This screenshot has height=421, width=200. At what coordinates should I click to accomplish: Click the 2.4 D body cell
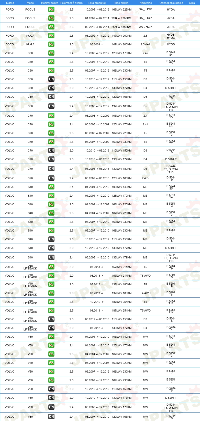(x=145, y=178)
